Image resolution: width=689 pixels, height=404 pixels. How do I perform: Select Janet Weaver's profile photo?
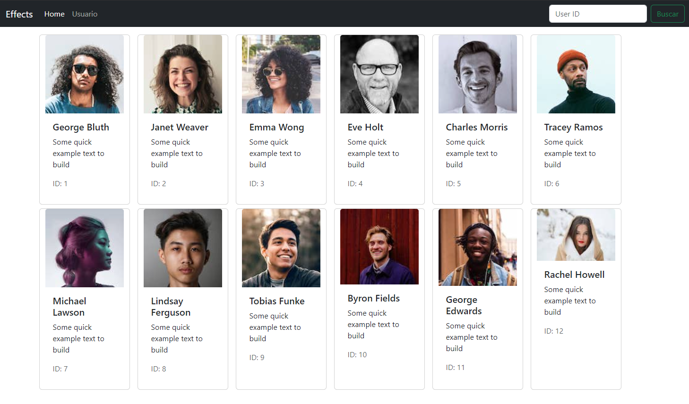pyautogui.click(x=183, y=74)
